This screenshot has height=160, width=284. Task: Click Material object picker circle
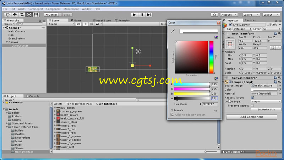click(x=280, y=94)
